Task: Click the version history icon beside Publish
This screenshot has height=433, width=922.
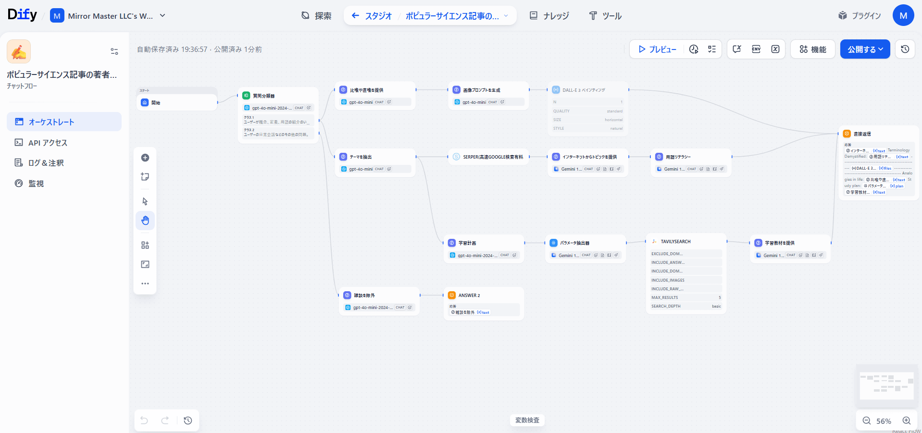Action: [905, 49]
